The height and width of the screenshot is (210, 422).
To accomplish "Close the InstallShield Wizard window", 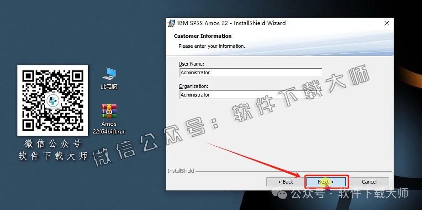I will pyautogui.click(x=387, y=23).
